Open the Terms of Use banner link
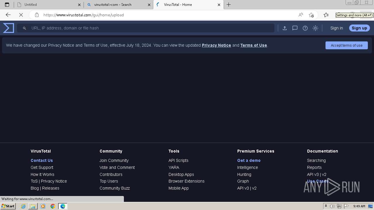This screenshot has width=374, height=210. pyautogui.click(x=254, y=45)
